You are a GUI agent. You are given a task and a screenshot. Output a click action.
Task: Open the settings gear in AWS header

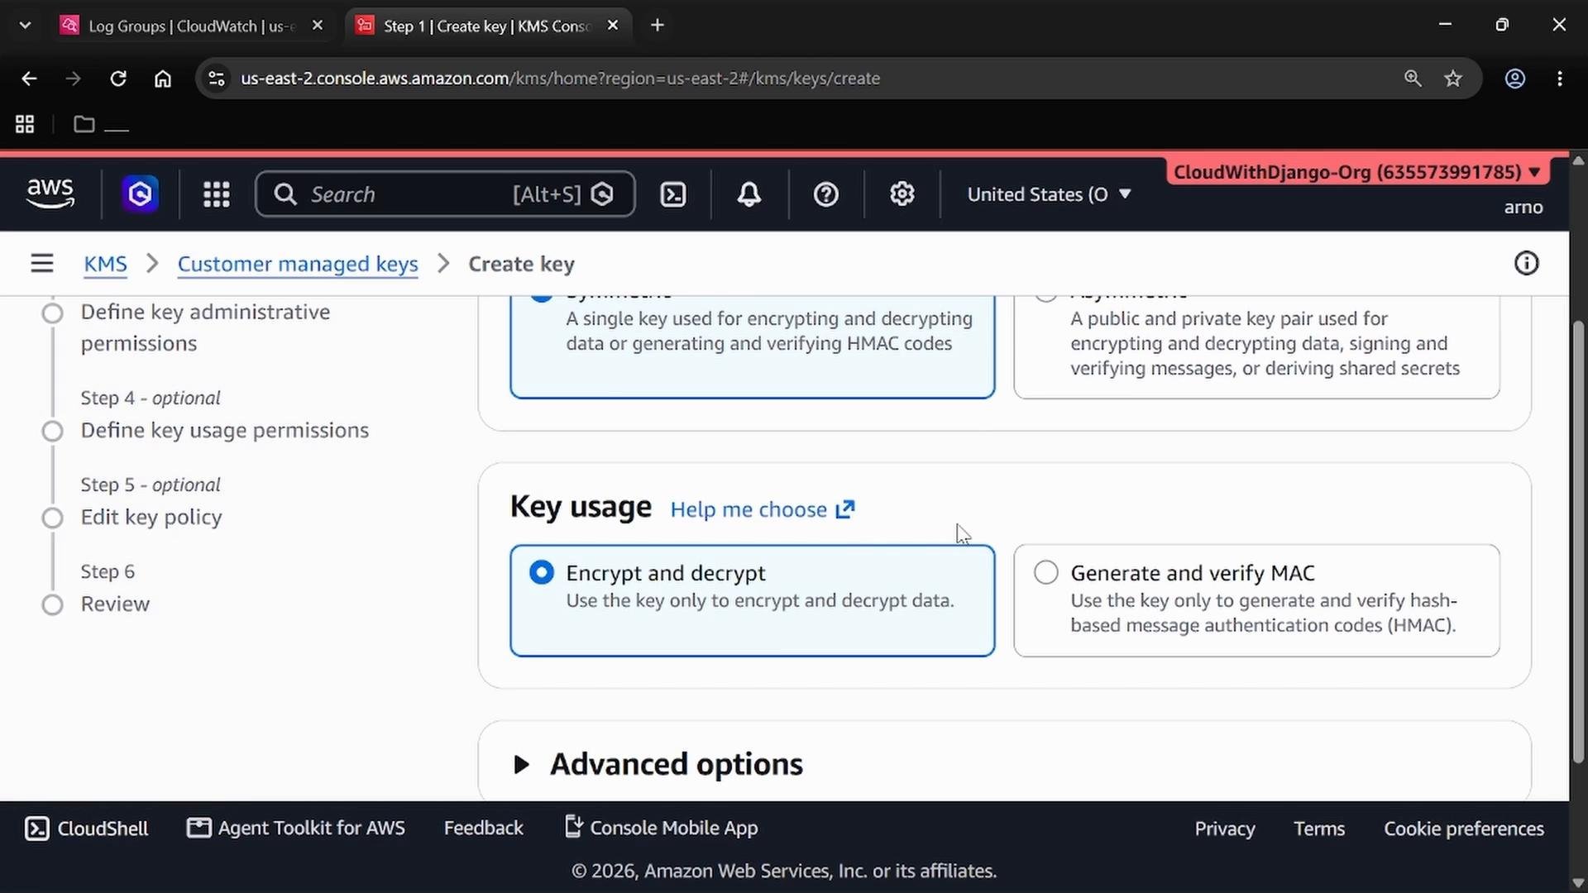click(902, 194)
